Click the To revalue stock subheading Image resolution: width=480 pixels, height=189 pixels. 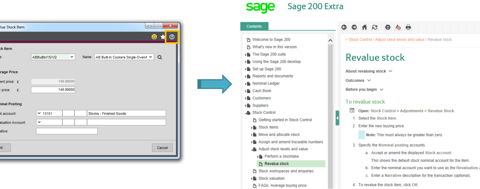click(x=365, y=101)
